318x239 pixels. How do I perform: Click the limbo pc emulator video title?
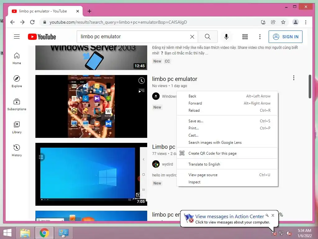pos(175,79)
